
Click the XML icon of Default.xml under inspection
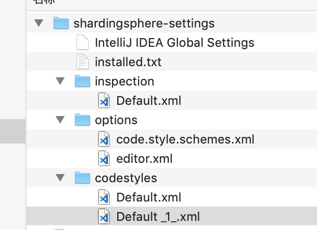coord(104,100)
